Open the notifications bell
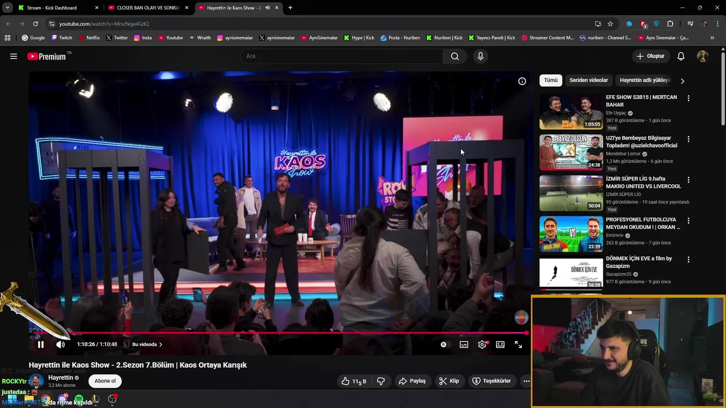Viewport: 726px width, 408px height. [681, 56]
